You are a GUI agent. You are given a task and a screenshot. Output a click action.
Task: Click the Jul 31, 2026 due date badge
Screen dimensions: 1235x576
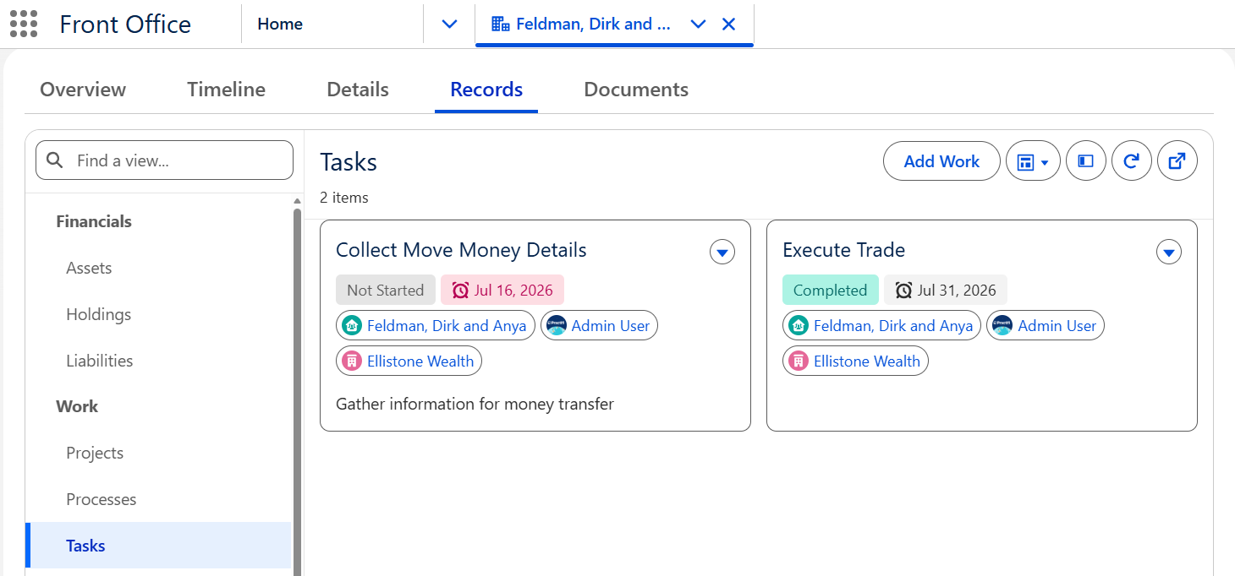[x=946, y=290]
